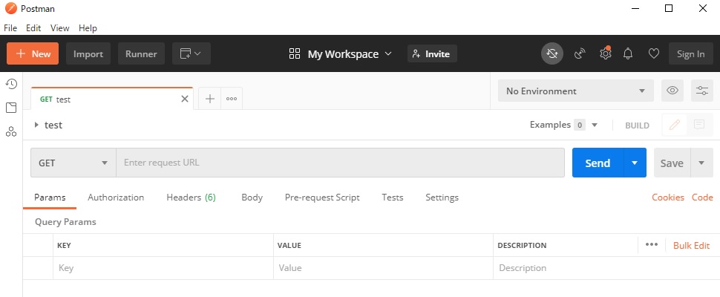Open the File menu
Image resolution: width=720 pixels, height=297 pixels.
pyautogui.click(x=10, y=28)
